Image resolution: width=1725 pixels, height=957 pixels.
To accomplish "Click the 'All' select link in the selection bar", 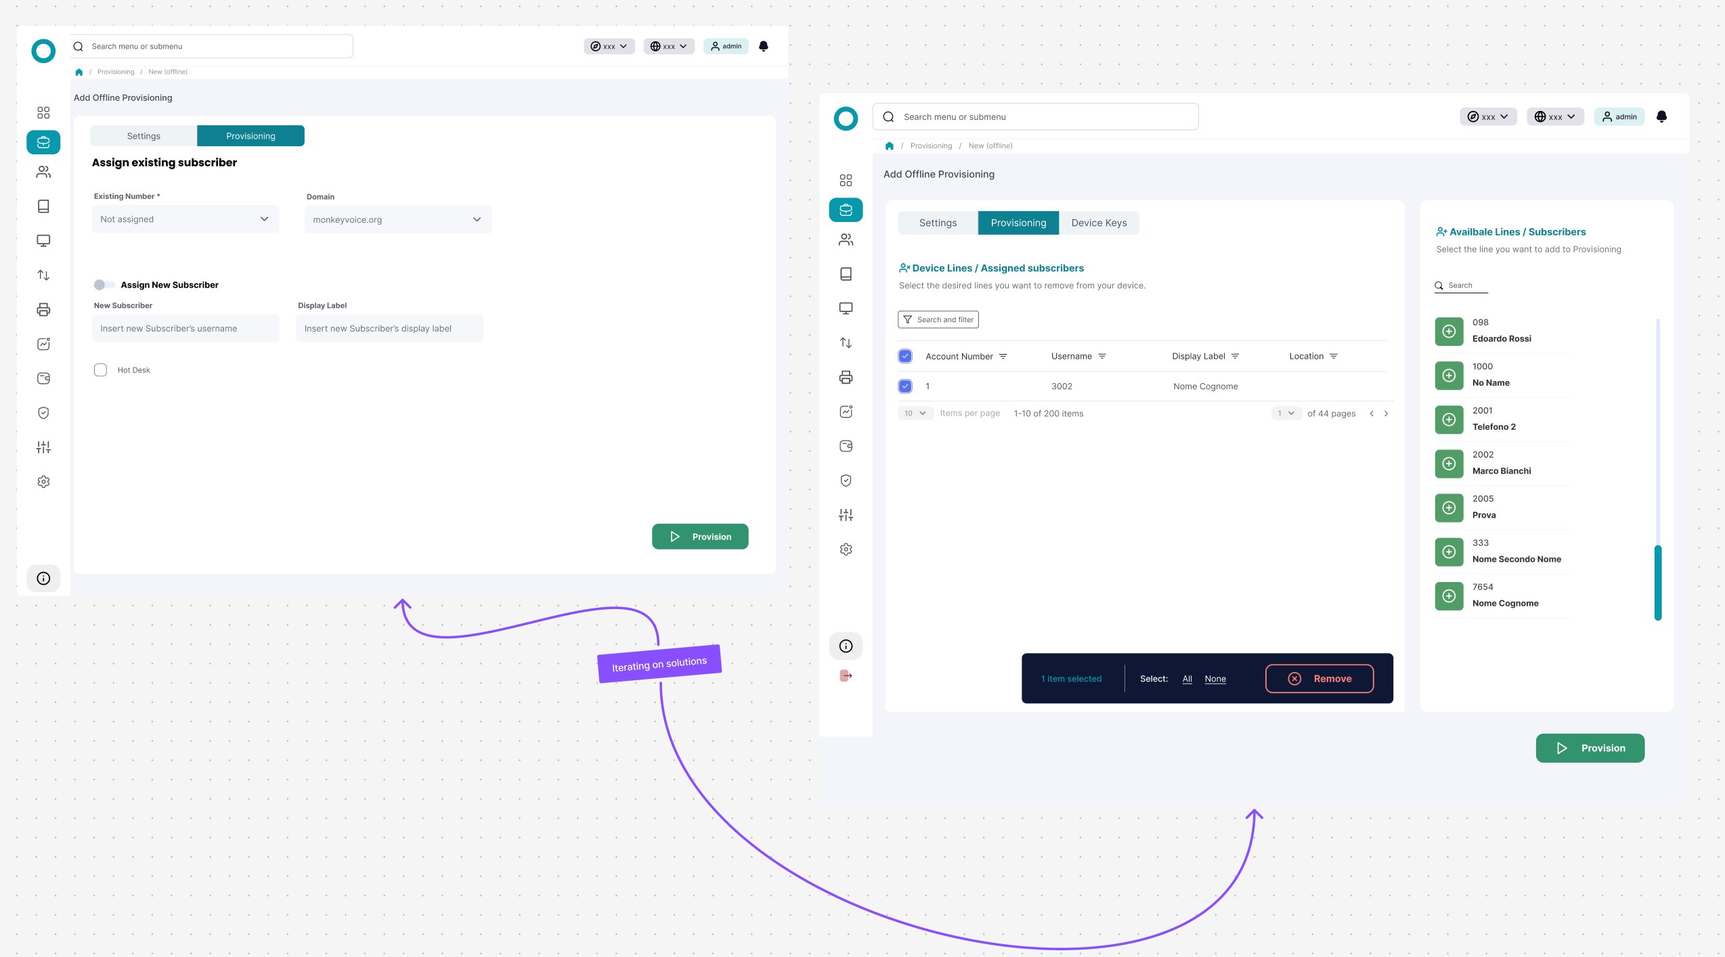I will click(1187, 679).
